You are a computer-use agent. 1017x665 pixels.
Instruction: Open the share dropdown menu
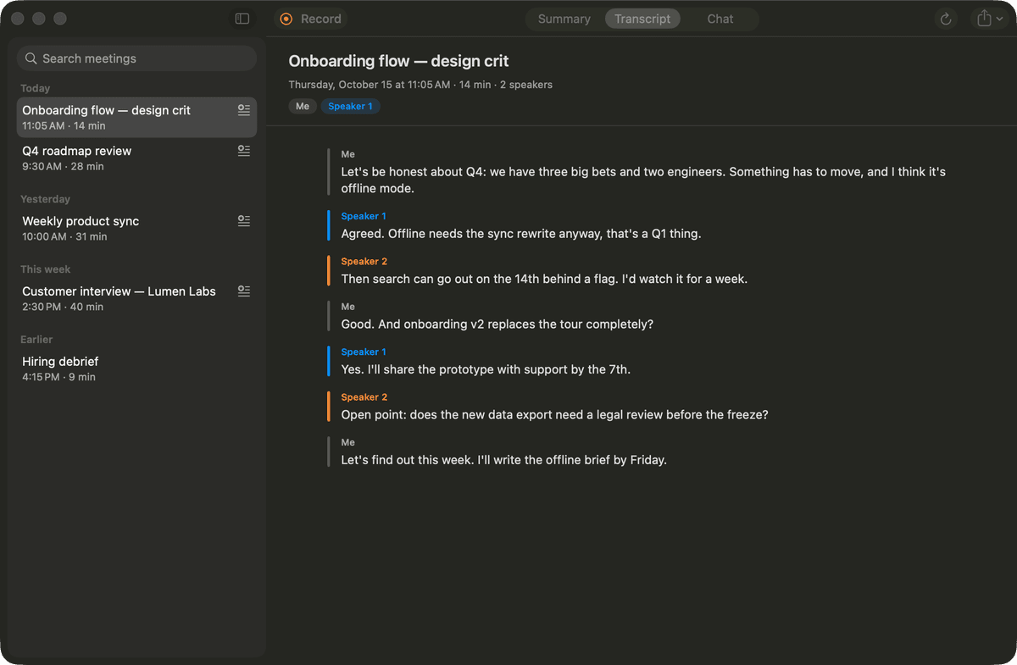click(989, 19)
